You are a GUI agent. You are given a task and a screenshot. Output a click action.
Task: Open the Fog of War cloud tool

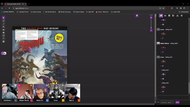(x=4, y=33)
